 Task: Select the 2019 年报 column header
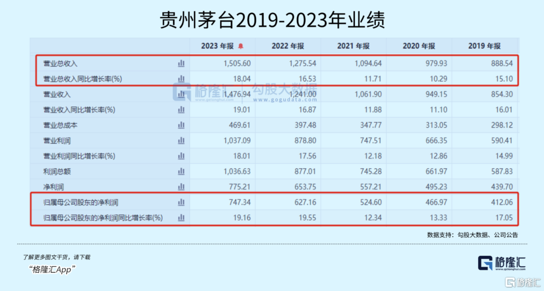click(484, 46)
